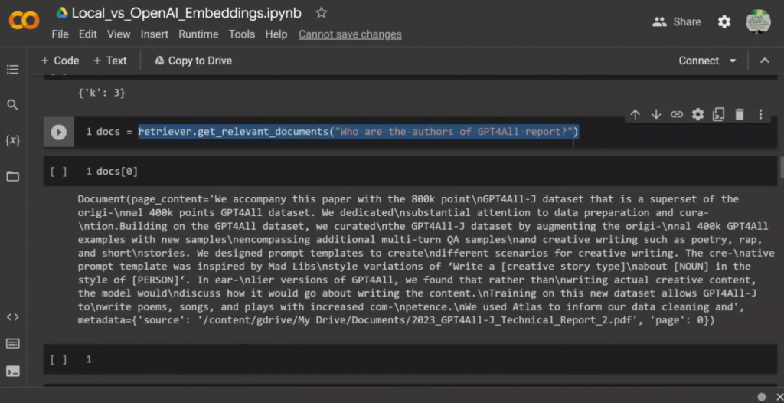Collapse the header with chevron
Image resolution: width=784 pixels, height=403 pixels.
pos(763,61)
